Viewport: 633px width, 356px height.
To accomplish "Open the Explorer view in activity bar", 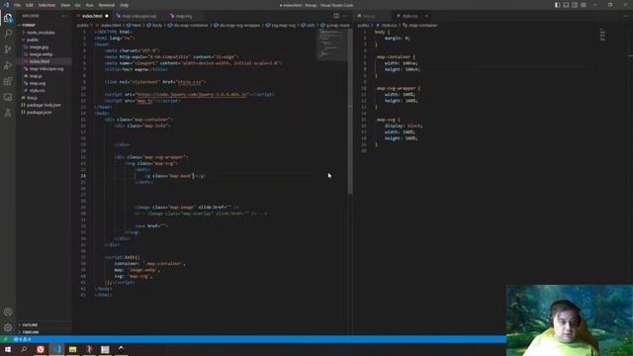I will click(x=8, y=18).
